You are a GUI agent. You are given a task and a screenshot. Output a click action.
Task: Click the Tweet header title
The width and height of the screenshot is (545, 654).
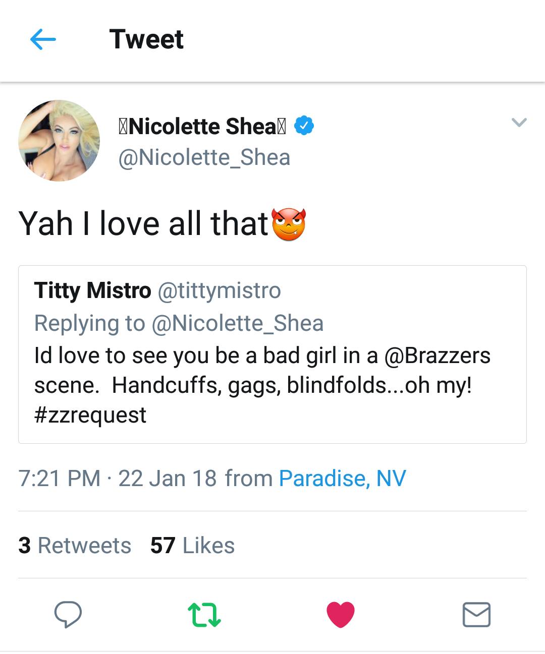tap(146, 39)
